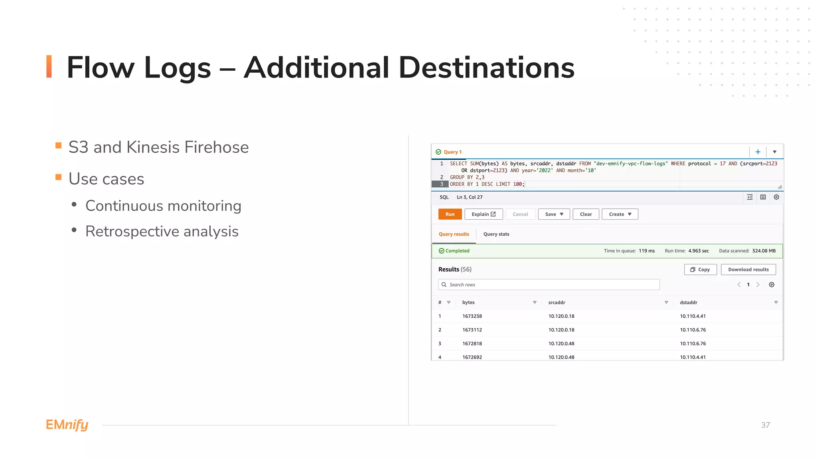
Task: Open results table preferences gear
Action: click(772, 285)
